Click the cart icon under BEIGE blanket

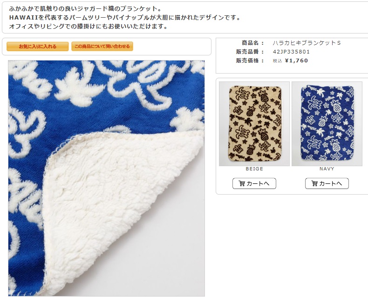[x=241, y=183]
